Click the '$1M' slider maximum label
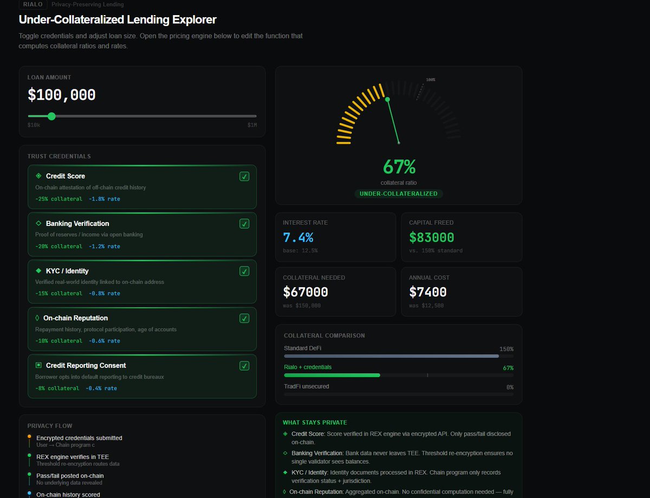The height and width of the screenshot is (498, 650). [x=252, y=125]
